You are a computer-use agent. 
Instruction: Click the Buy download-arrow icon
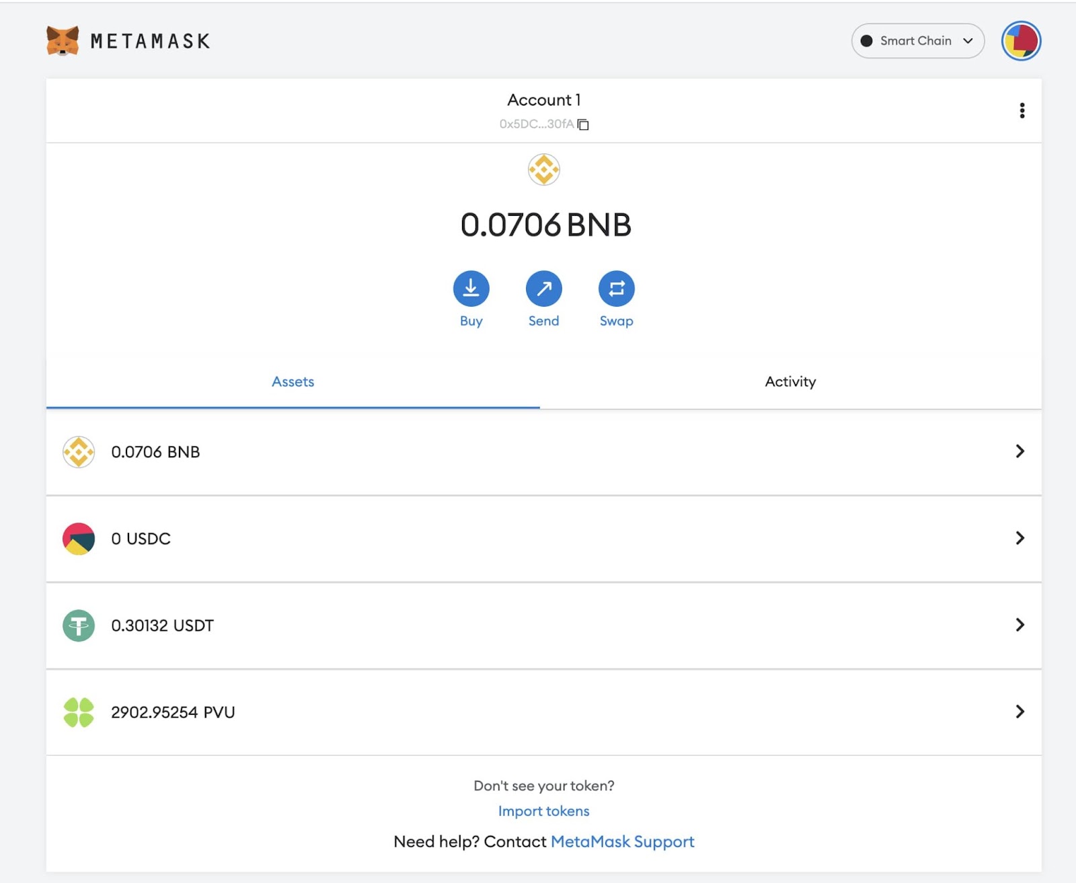point(471,289)
